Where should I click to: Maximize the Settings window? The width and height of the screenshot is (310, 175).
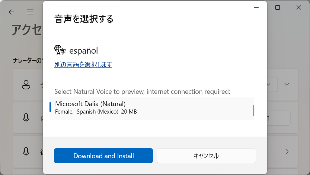[278, 7]
